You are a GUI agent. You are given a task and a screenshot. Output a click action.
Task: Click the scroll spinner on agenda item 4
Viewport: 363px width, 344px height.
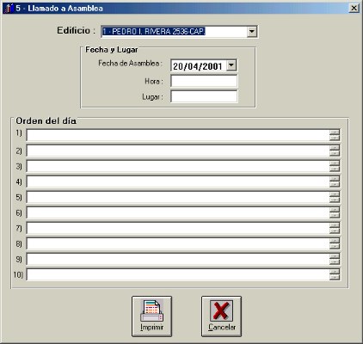(335, 181)
